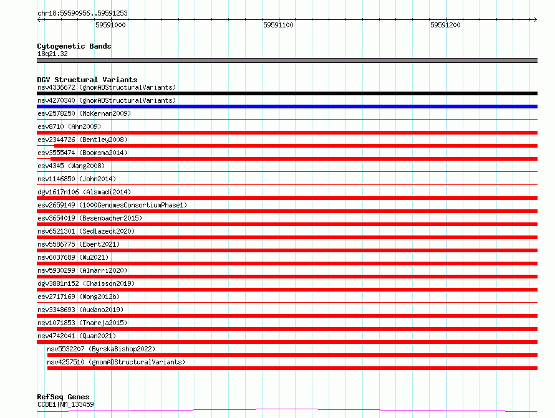Open variant nsv3348693 (Audano2019)
Screen dimensions: 555x418
80,310
